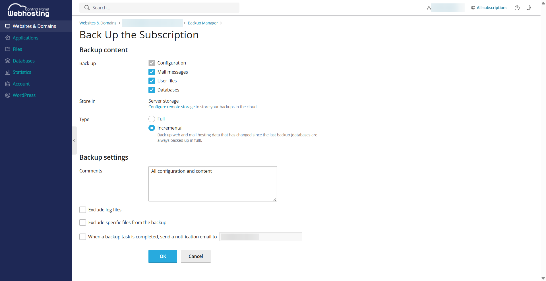Open Configure remote storage link
The image size is (546, 281).
click(171, 107)
